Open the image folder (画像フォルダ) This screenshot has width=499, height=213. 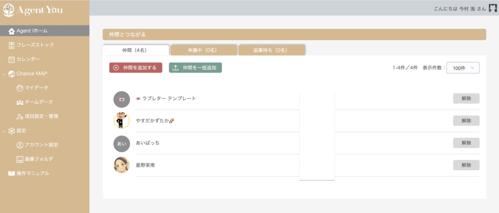(38, 159)
